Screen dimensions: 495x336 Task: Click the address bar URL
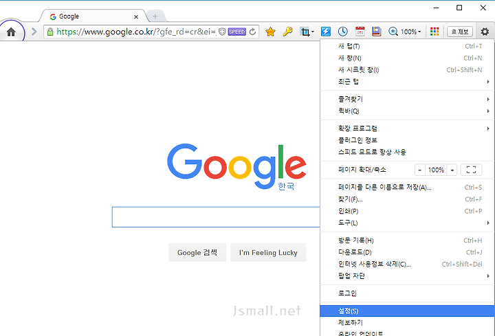[136, 32]
